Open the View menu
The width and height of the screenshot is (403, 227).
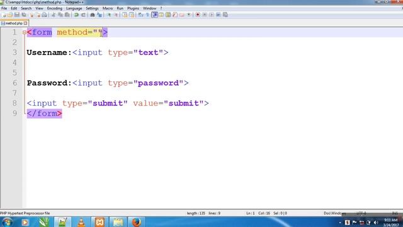pyautogui.click(x=39, y=8)
